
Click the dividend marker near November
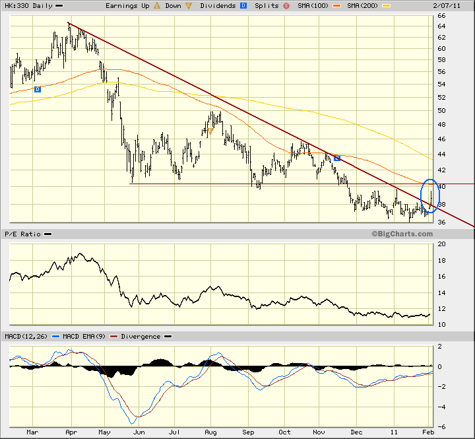coord(337,158)
